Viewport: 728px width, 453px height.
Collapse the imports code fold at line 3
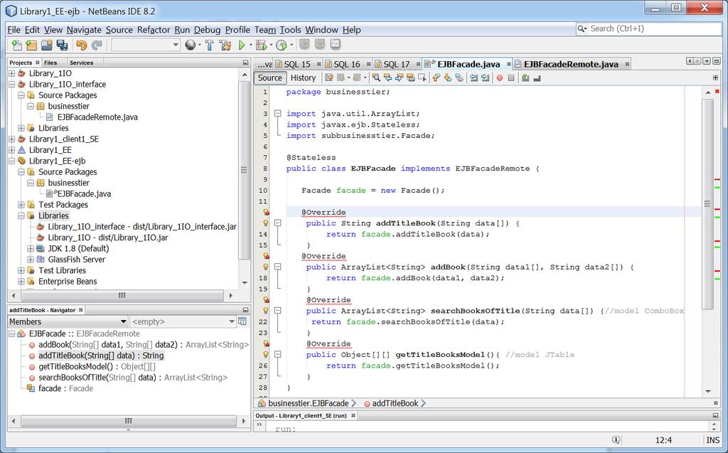278,114
